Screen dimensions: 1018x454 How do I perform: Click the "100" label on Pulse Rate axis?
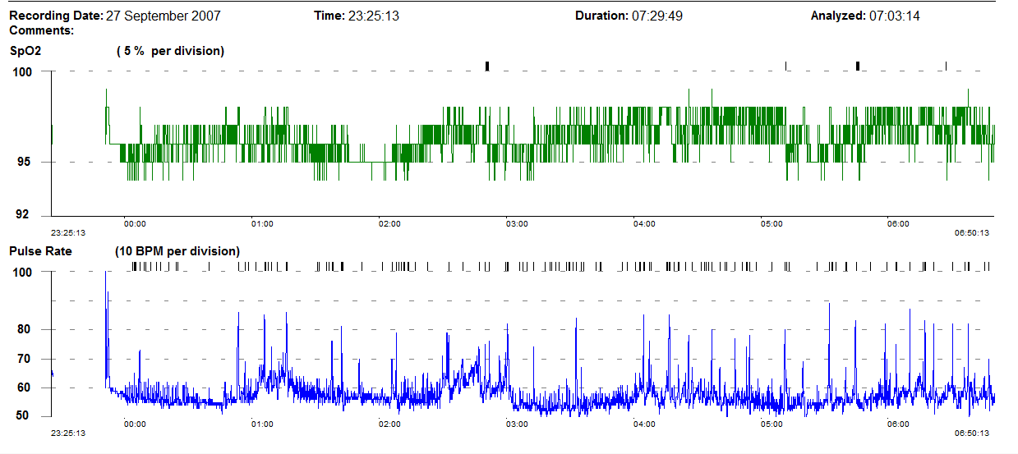pyautogui.click(x=22, y=273)
